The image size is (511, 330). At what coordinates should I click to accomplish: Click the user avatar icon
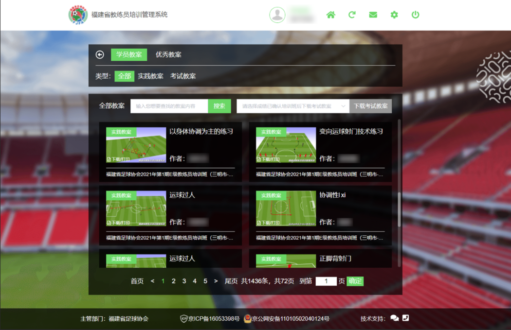point(277,15)
